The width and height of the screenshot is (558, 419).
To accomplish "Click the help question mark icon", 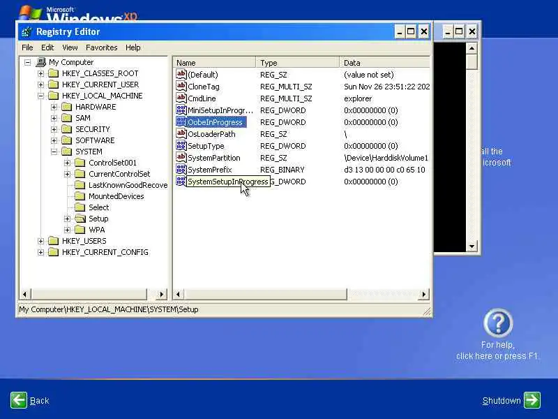I will coord(498,323).
